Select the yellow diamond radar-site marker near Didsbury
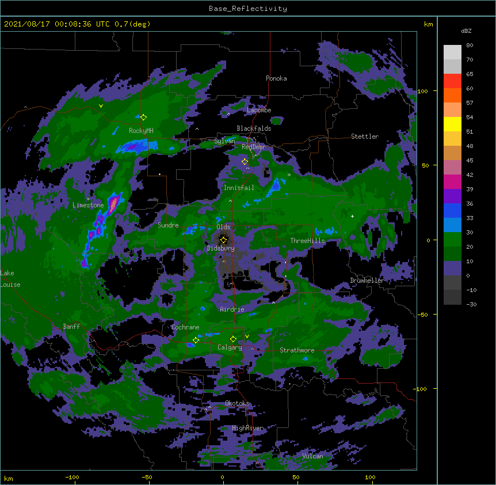 point(223,240)
